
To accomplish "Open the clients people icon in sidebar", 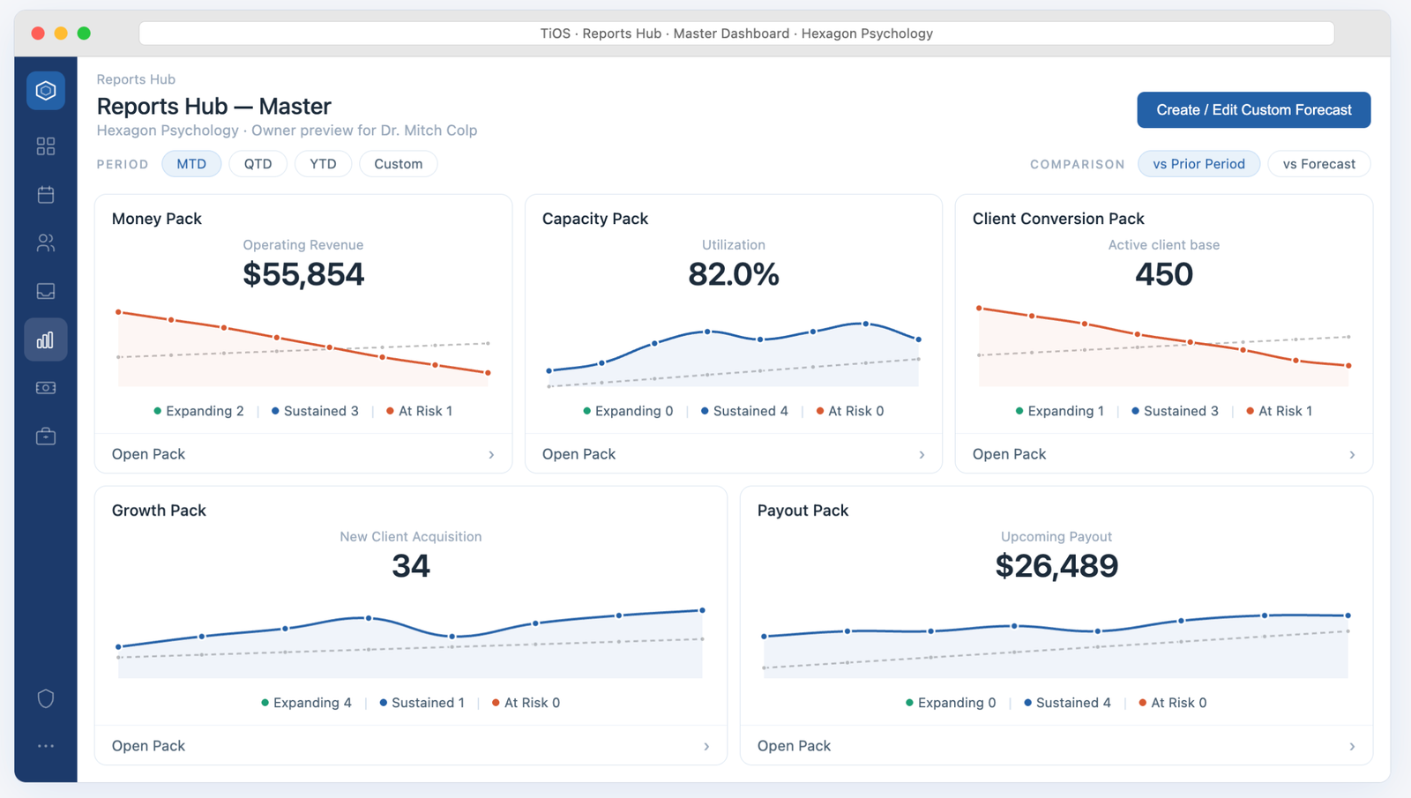I will coord(46,242).
